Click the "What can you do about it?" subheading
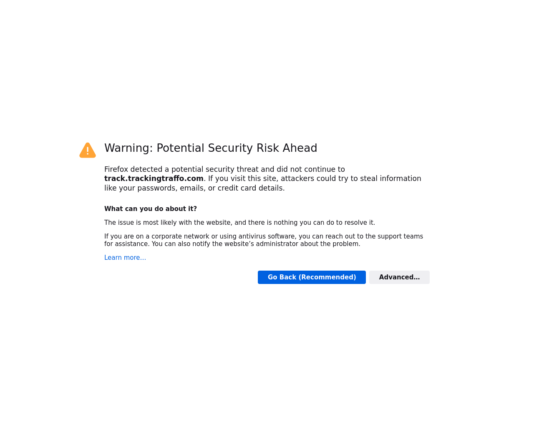Viewport: 534px width, 427px height. (151, 209)
